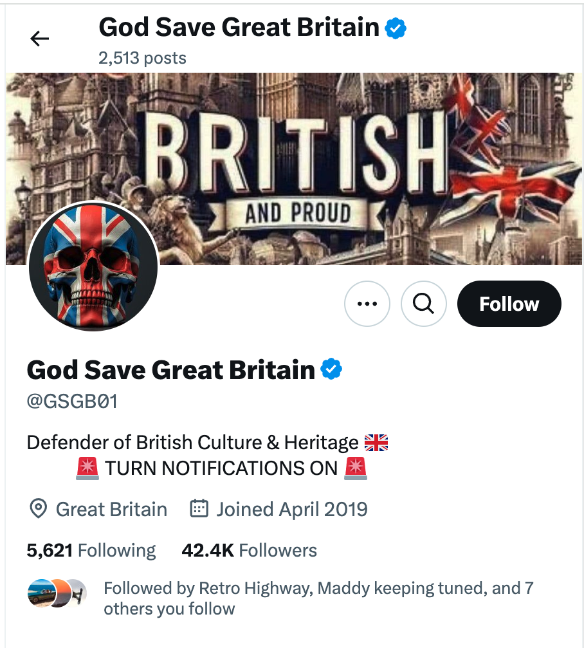This screenshot has width=584, height=648.
Task: Click the 'God Save Great Britain' header title
Action: point(239,28)
